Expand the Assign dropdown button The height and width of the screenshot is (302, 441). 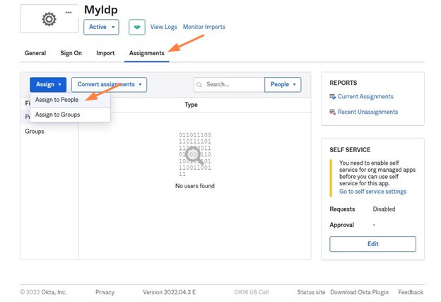pyautogui.click(x=48, y=85)
